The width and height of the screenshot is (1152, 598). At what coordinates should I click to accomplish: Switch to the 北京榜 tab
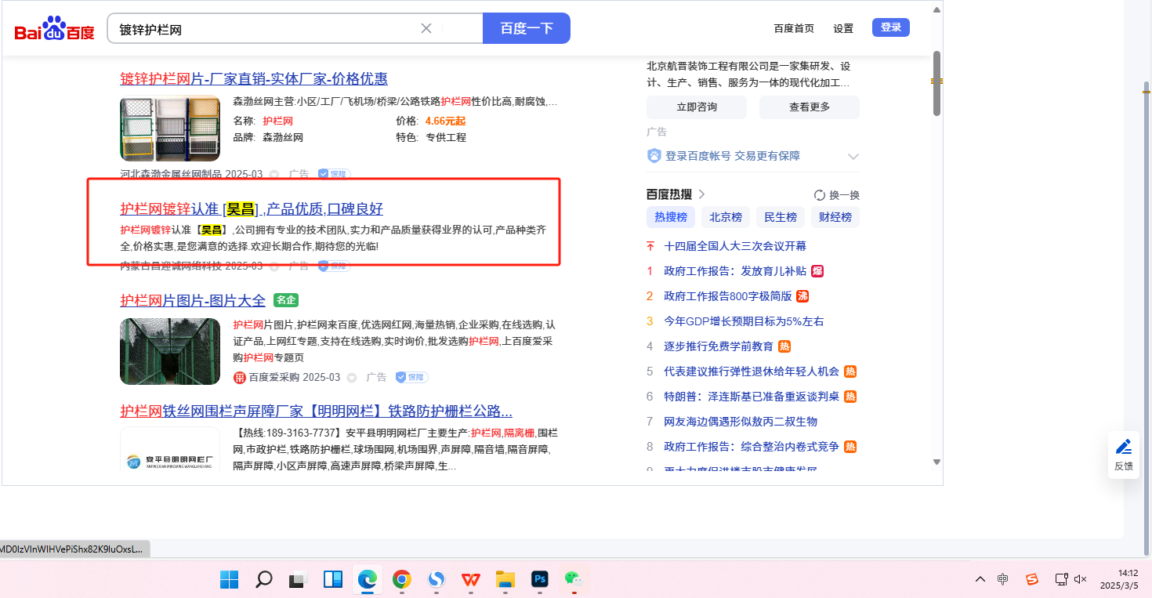(x=725, y=217)
